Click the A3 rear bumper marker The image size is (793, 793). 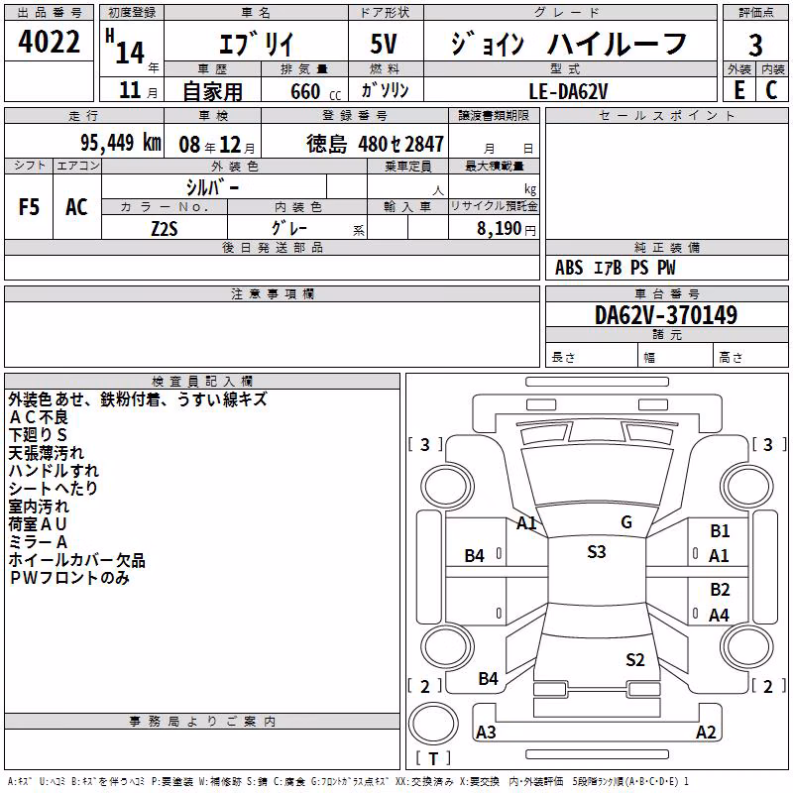coord(486,732)
